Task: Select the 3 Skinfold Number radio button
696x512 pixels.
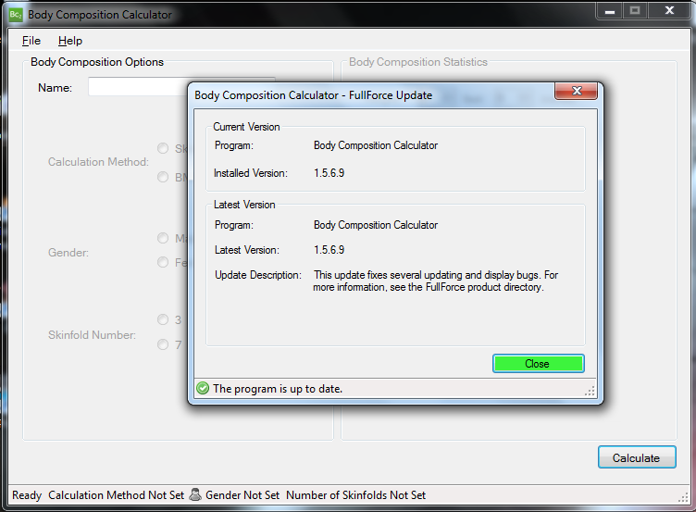Action: (163, 319)
